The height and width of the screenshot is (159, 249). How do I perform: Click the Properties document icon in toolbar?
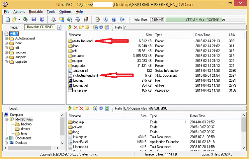pyautogui.click(x=98, y=19)
